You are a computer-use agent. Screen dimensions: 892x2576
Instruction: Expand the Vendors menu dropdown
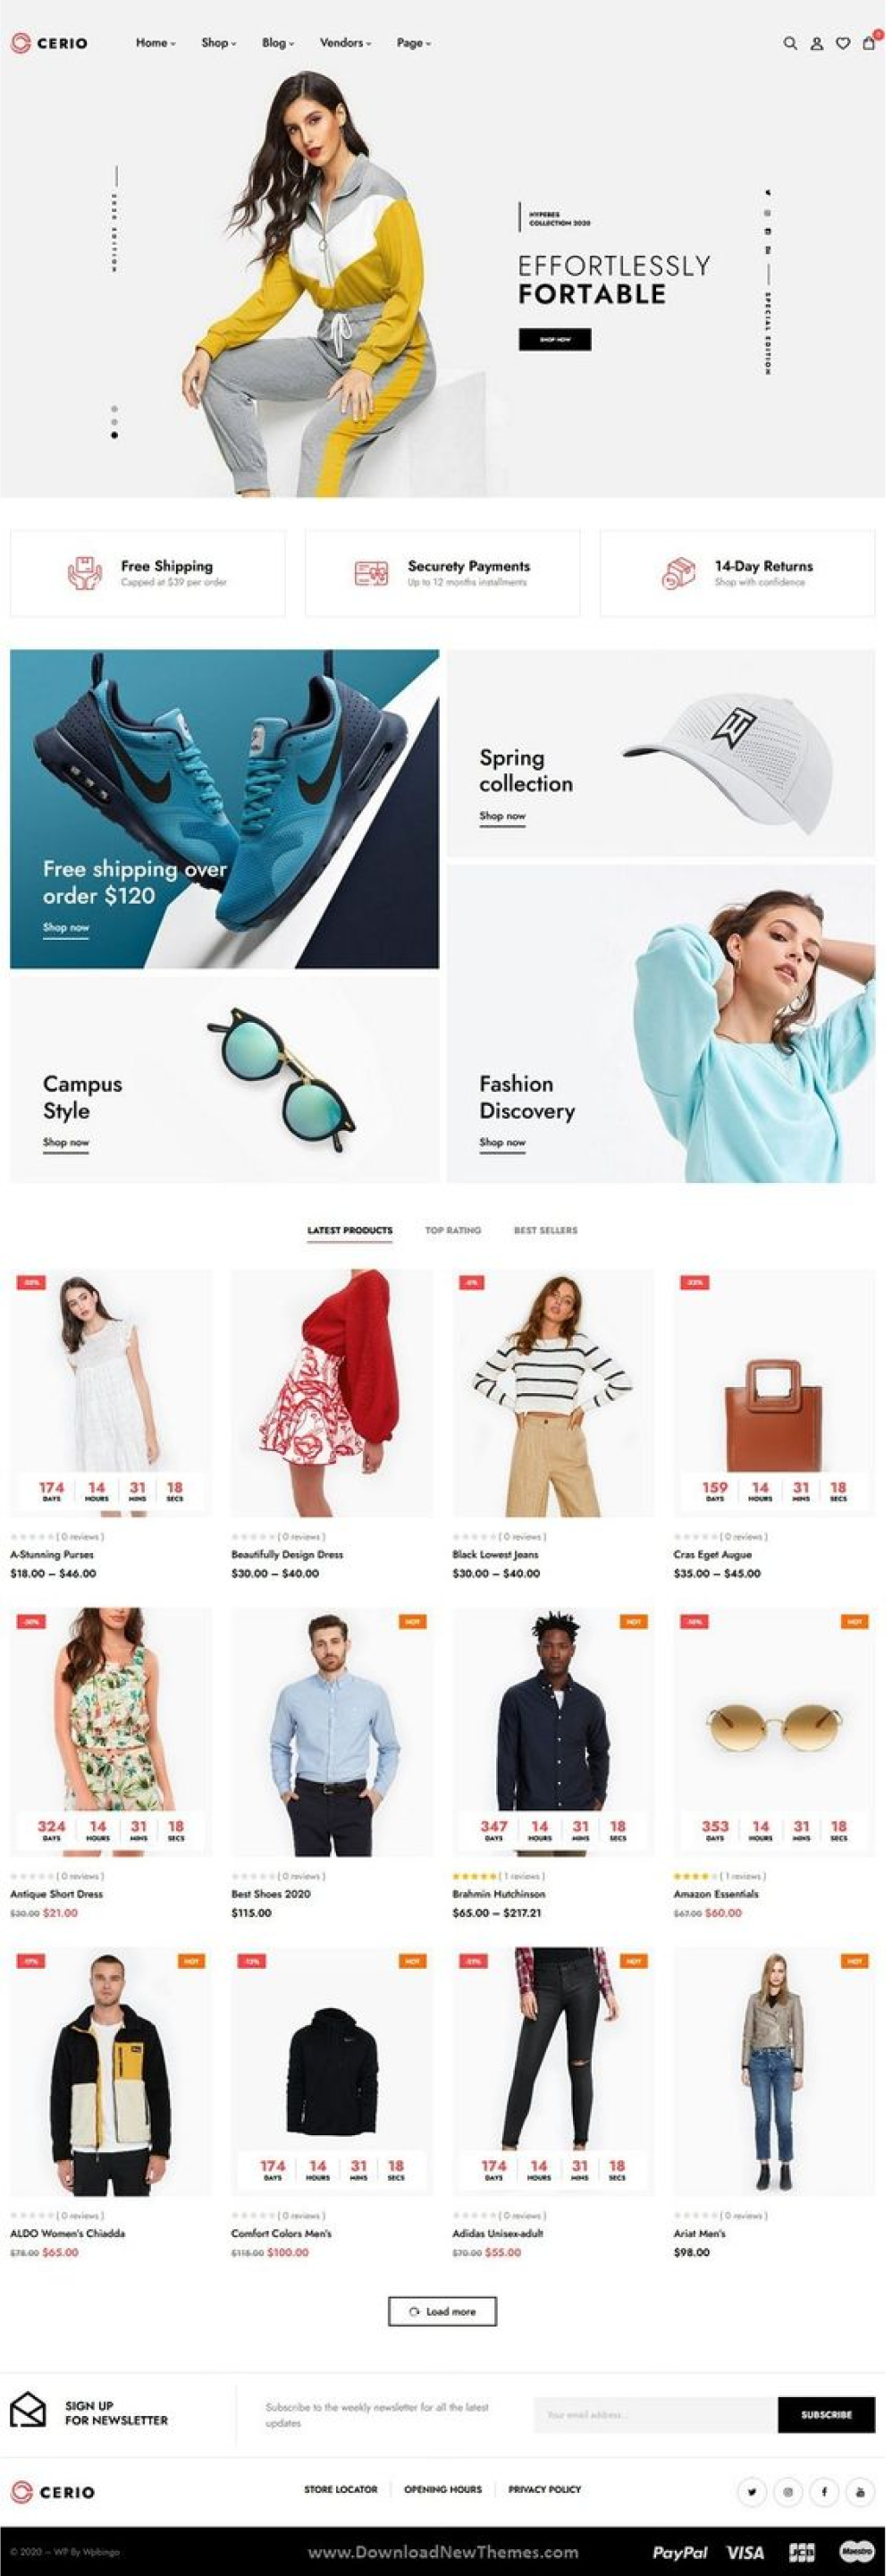[347, 43]
